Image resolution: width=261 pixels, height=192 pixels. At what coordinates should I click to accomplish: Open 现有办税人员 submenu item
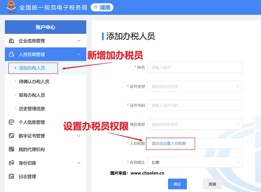(45, 95)
